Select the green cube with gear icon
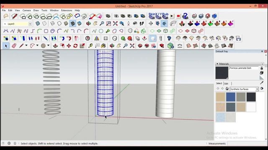 (170, 46)
